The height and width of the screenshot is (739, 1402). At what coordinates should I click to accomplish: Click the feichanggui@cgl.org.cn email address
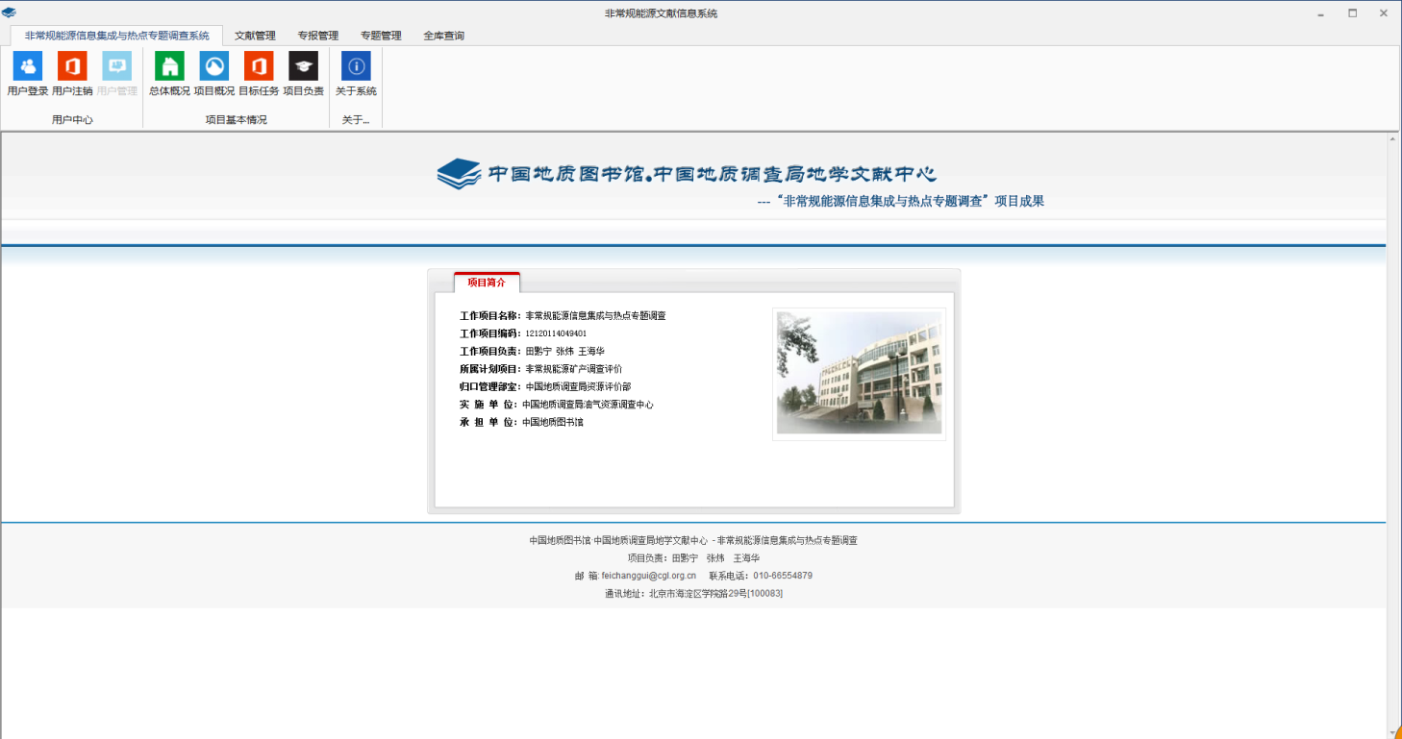pos(648,576)
